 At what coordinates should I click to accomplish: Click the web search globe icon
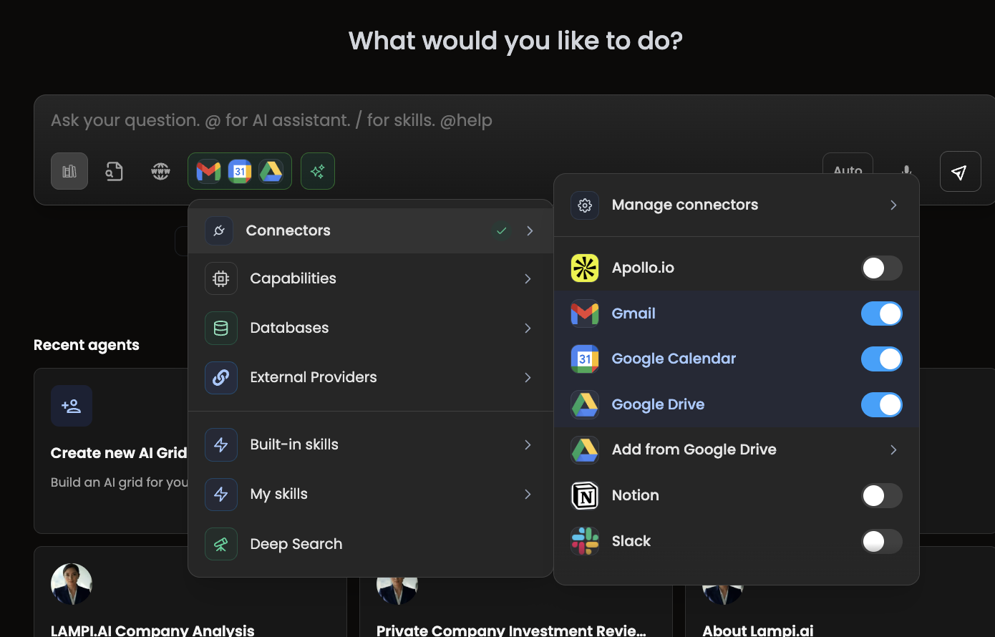point(160,171)
